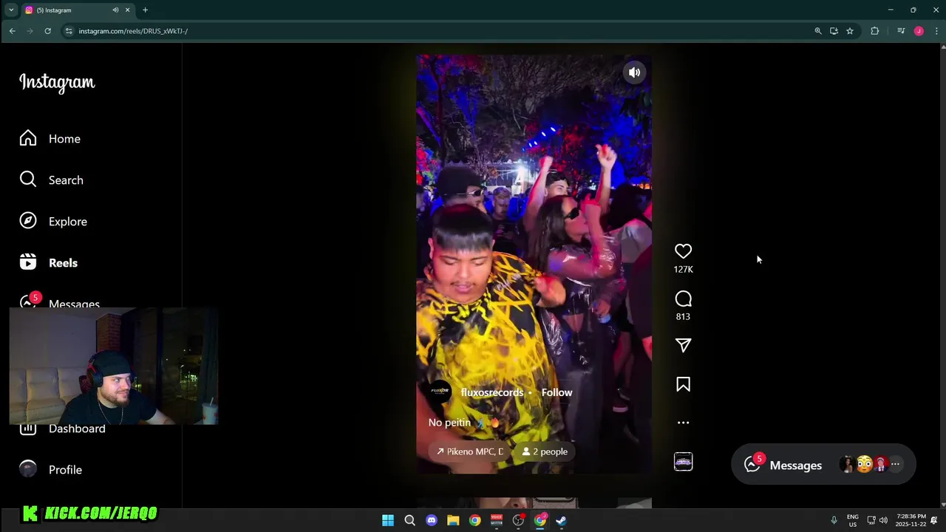Reload the page with refresh icon
946x532 pixels.
pos(47,31)
